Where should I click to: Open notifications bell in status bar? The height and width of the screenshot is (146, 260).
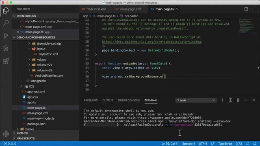click(x=255, y=144)
